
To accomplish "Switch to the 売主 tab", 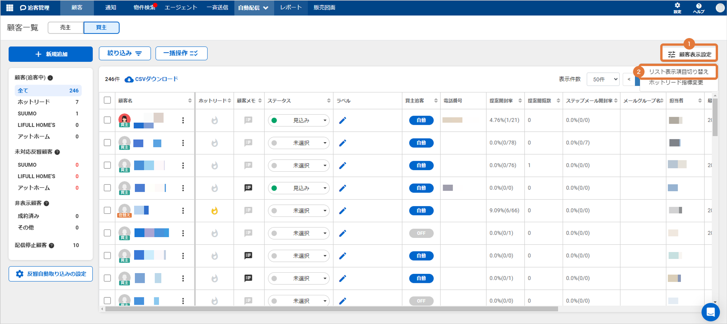I will point(65,28).
